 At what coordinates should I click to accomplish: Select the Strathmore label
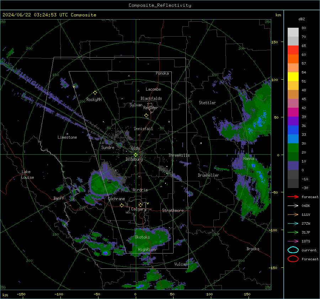click(173, 210)
